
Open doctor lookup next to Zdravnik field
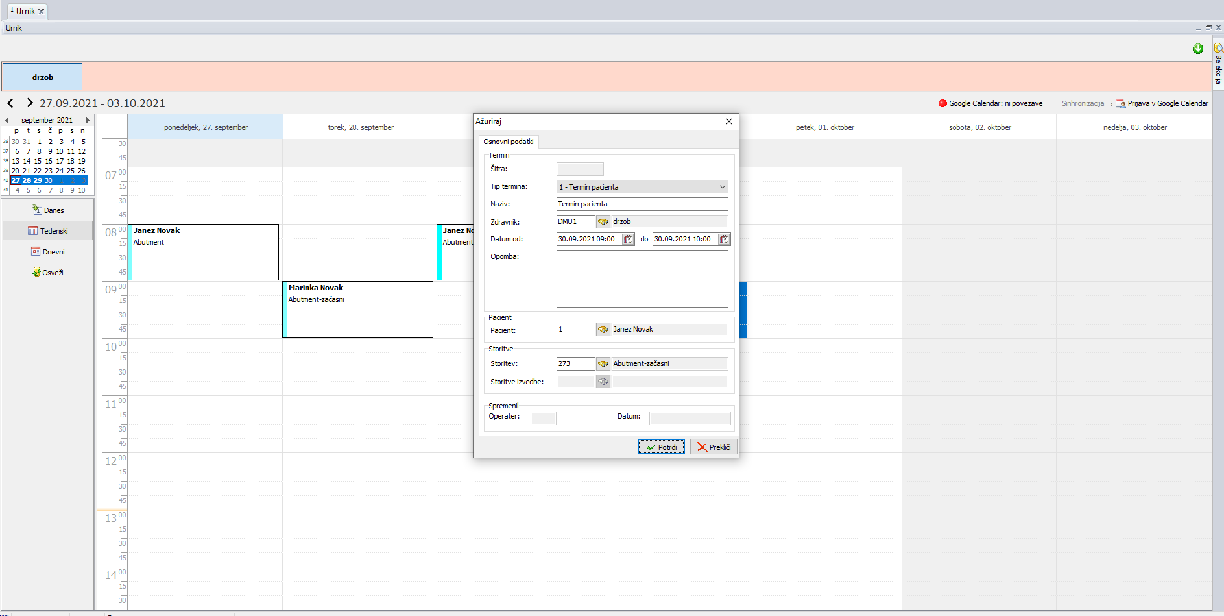point(603,222)
